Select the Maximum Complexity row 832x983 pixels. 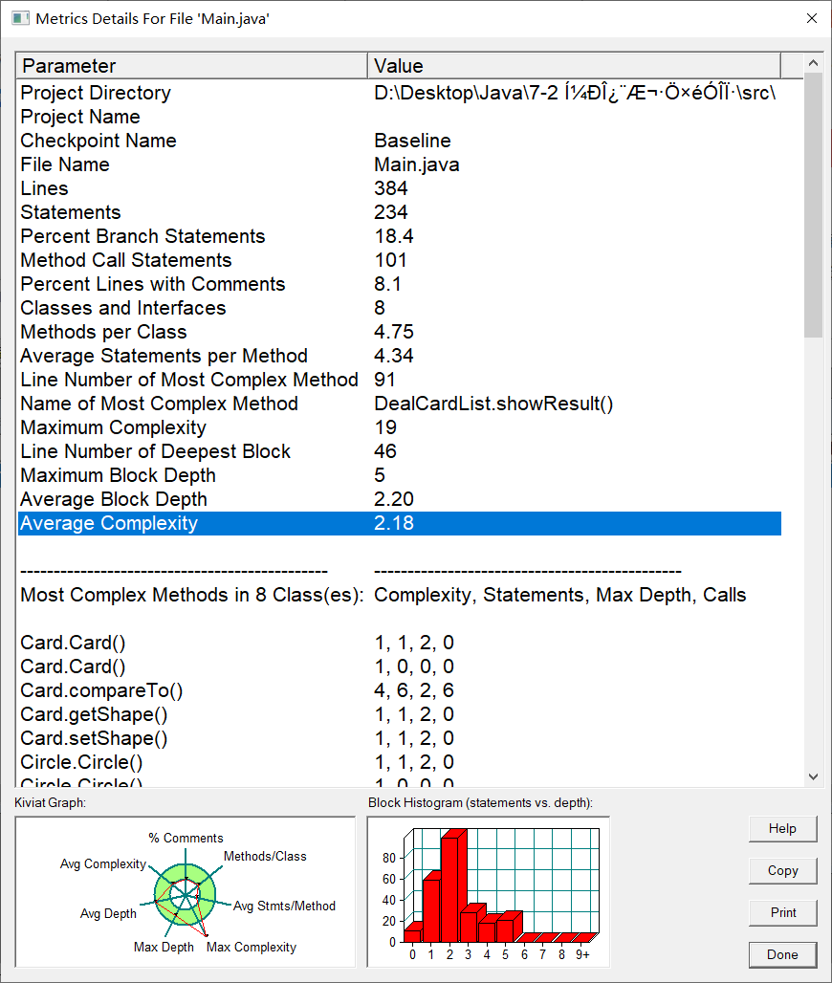[400, 426]
